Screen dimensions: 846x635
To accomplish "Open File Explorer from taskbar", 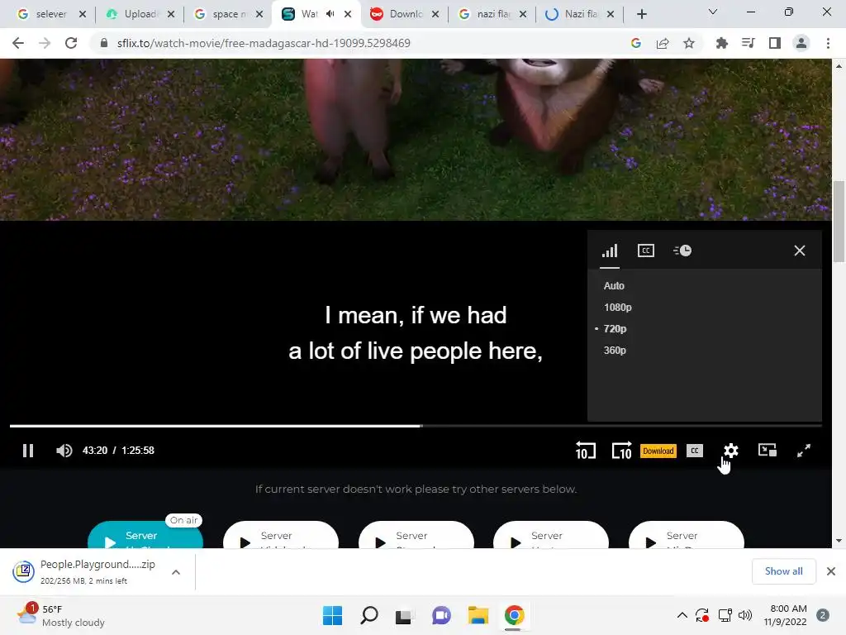I will (x=478, y=615).
